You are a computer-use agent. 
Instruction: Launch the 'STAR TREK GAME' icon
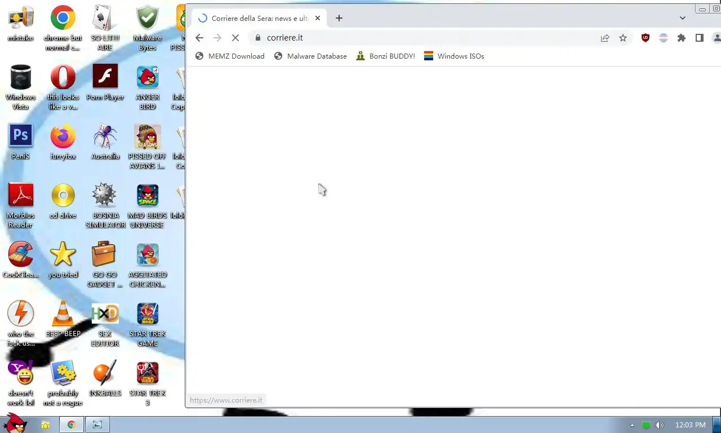point(148,324)
